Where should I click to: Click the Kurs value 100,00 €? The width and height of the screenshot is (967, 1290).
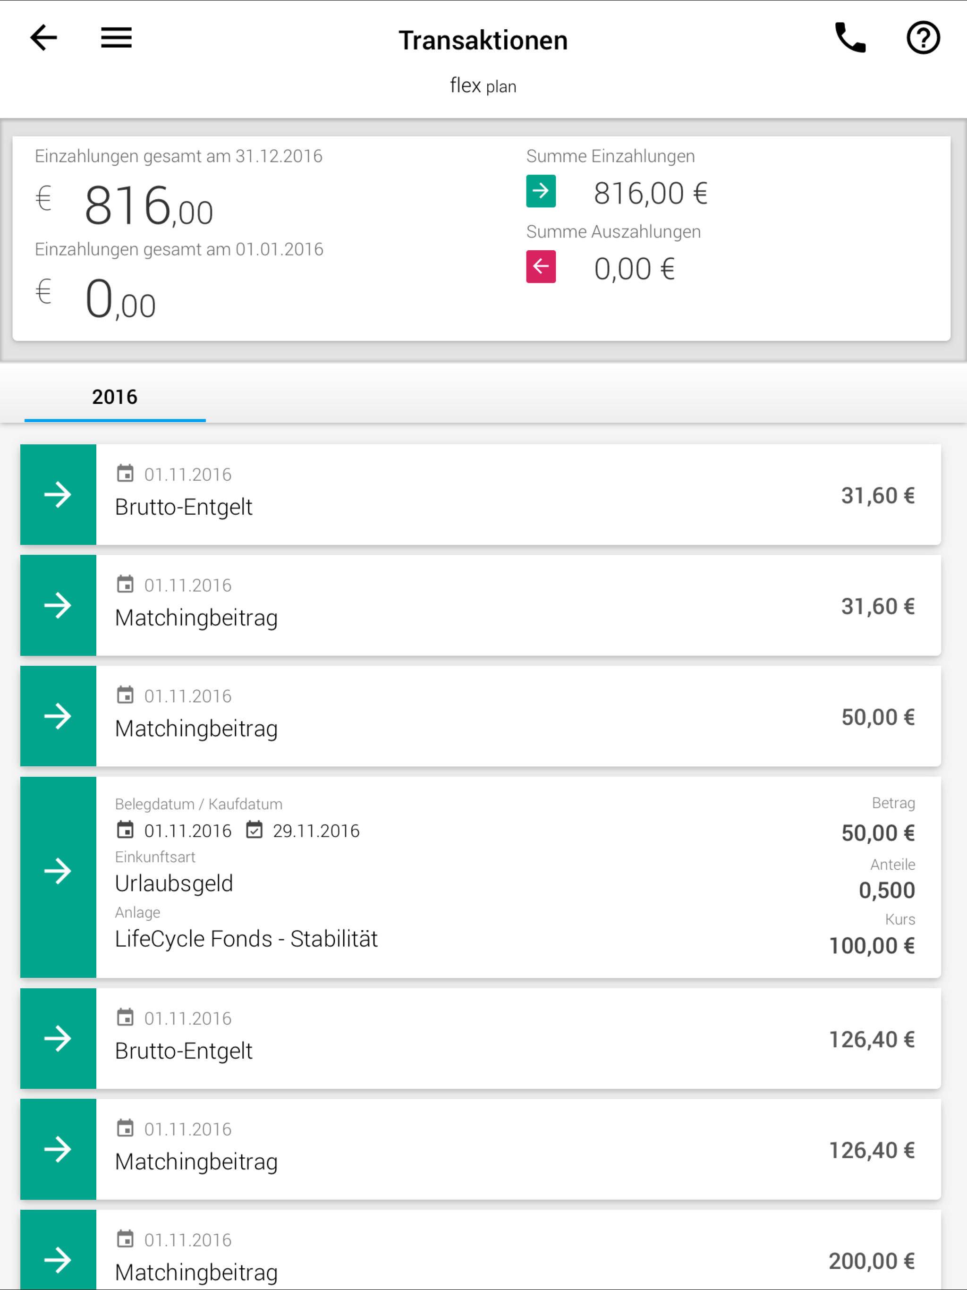click(872, 946)
